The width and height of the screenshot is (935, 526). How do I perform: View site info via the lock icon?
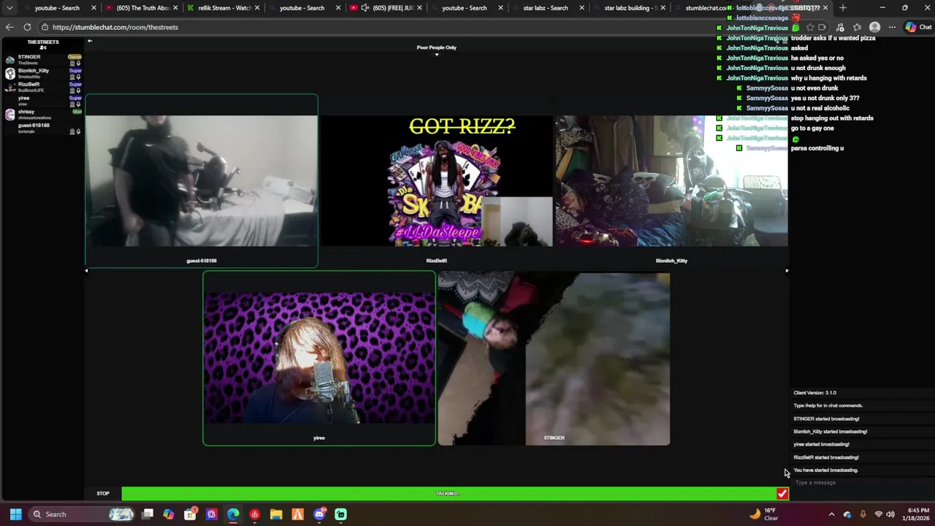pos(45,27)
